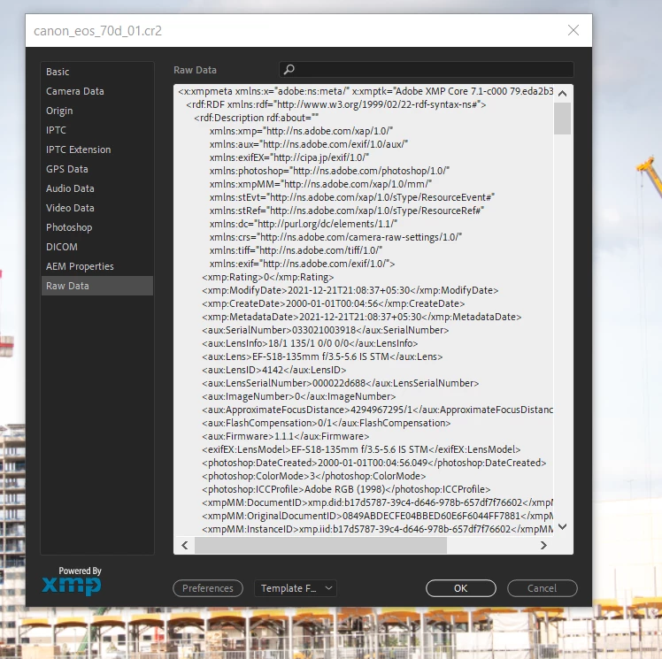Click the horizontal scrollbar thumb
This screenshot has width=662, height=659.
coord(320,545)
